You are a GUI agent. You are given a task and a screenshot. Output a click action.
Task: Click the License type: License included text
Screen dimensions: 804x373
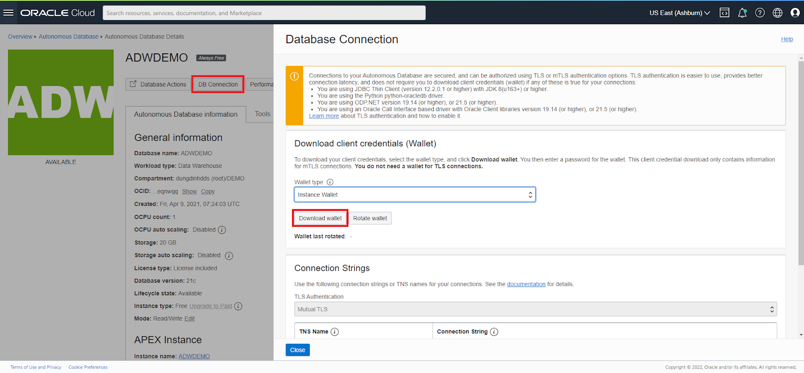point(175,268)
